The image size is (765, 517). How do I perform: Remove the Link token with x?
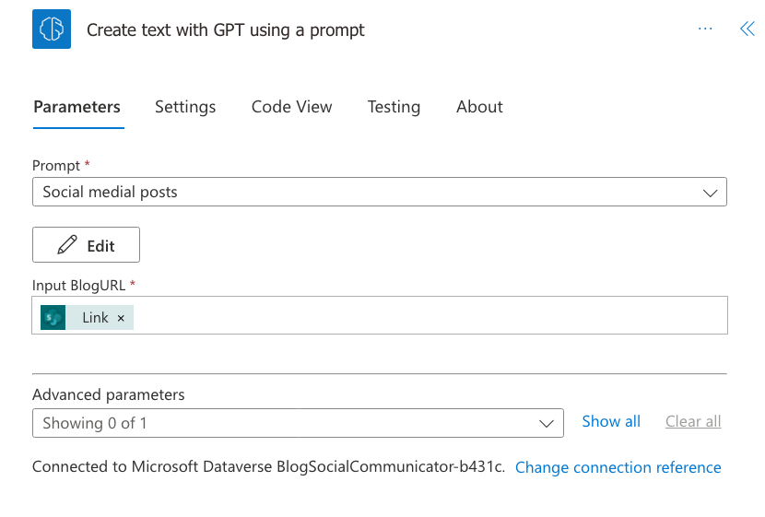[x=121, y=318]
